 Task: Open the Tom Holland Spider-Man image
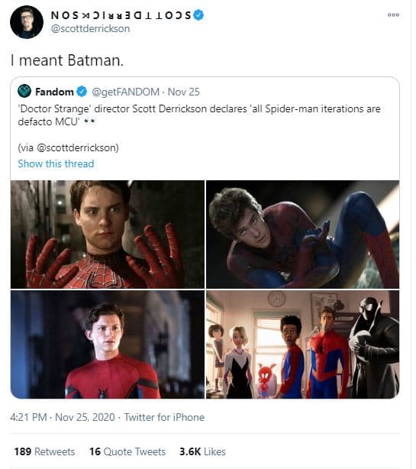pyautogui.click(x=108, y=344)
